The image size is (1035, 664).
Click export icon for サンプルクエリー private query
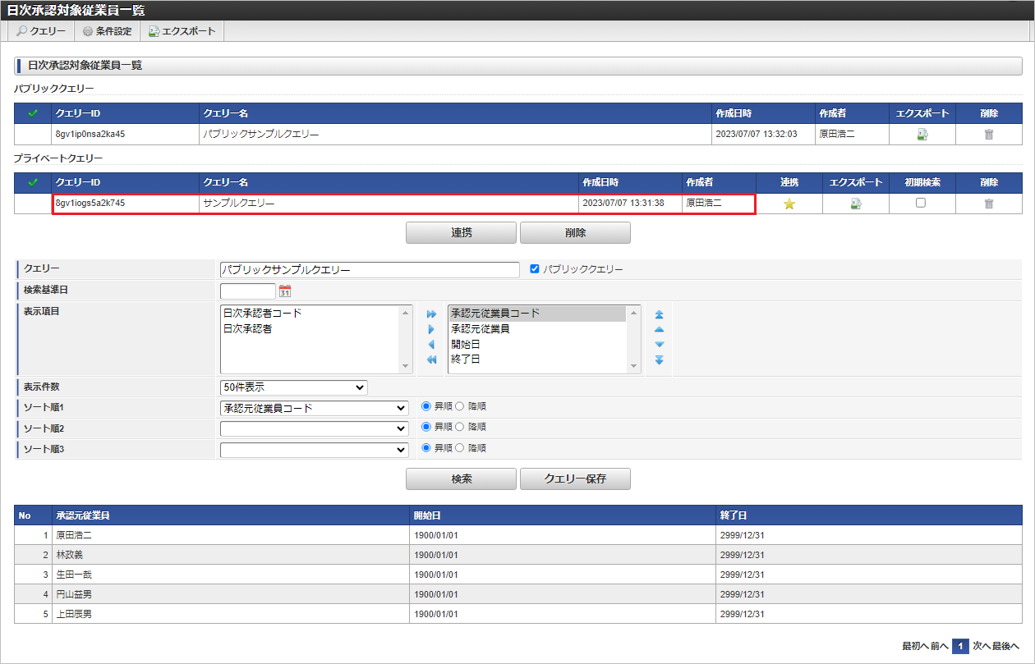856,204
